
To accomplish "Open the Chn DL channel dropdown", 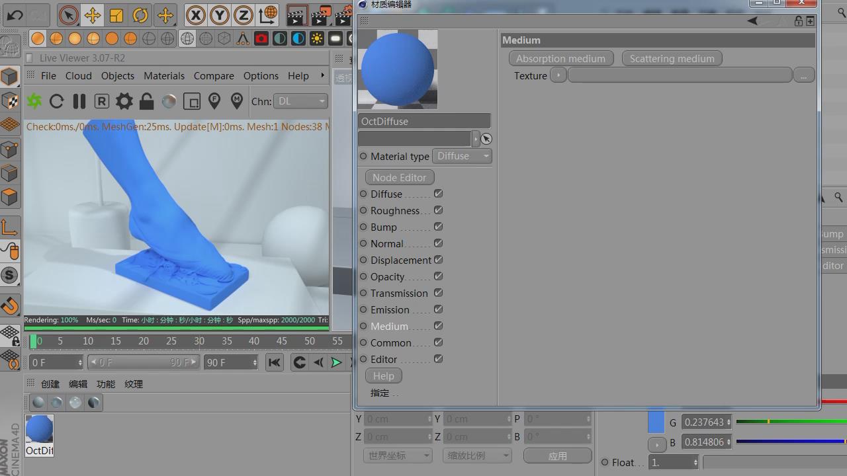I will tap(301, 101).
